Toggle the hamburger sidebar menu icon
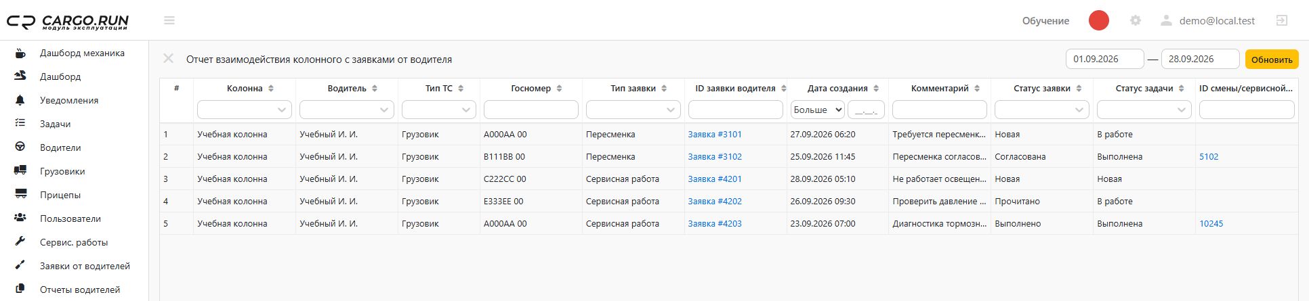The image size is (1309, 301). (169, 21)
